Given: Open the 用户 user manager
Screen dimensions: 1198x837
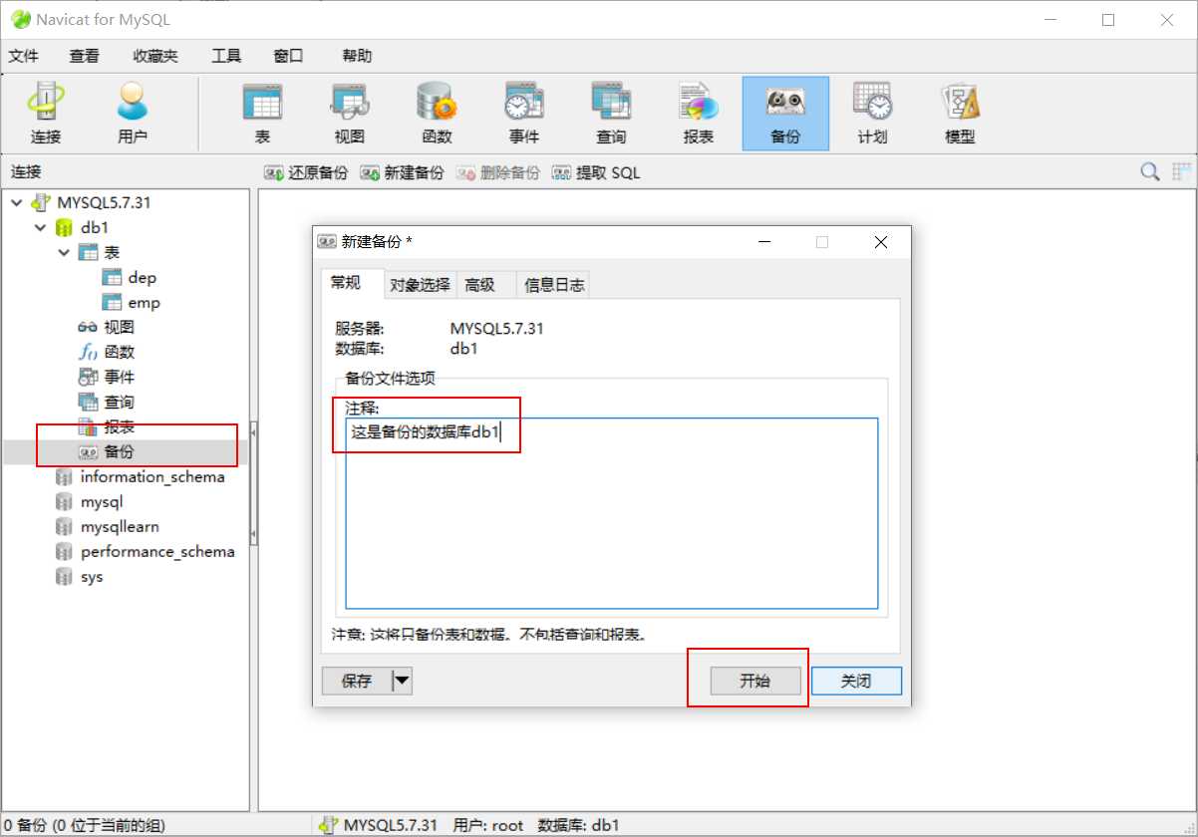Looking at the screenshot, I should pos(133,113).
